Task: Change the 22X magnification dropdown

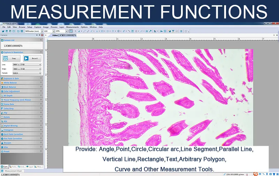Action: coord(49,31)
